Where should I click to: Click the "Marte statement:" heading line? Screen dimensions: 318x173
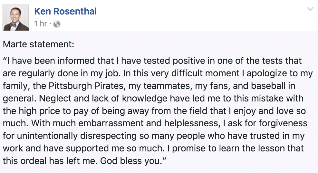click(39, 44)
